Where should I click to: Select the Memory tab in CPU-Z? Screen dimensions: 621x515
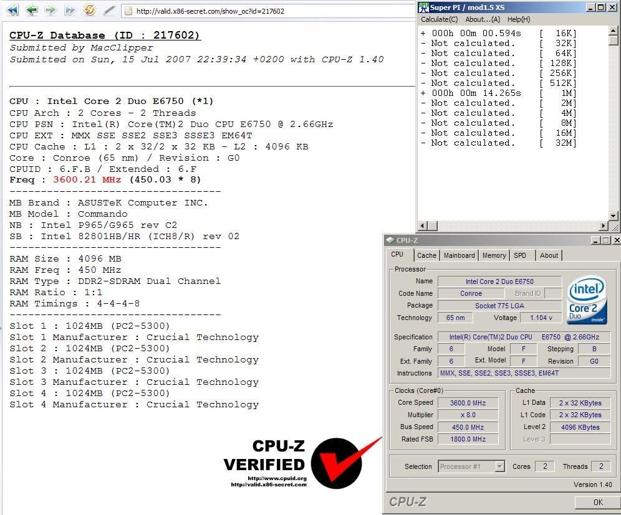(494, 255)
